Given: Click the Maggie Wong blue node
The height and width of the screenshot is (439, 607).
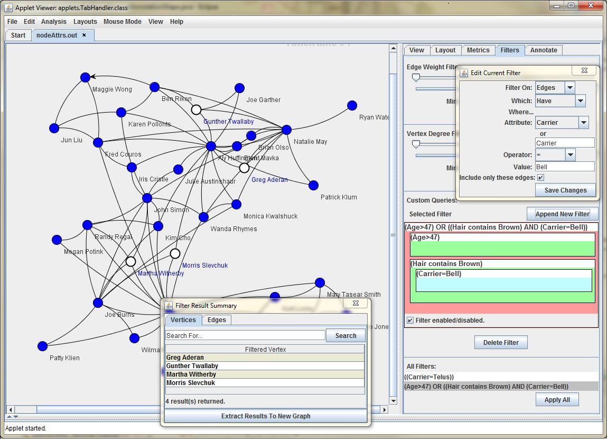Looking at the screenshot, I should (x=85, y=78).
